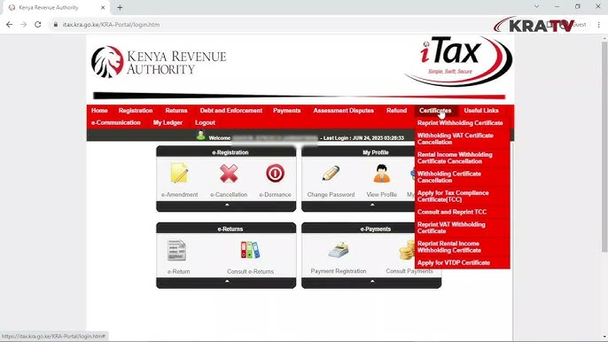
Task: Click the red X e-Cancellation icon
Action: [229, 173]
